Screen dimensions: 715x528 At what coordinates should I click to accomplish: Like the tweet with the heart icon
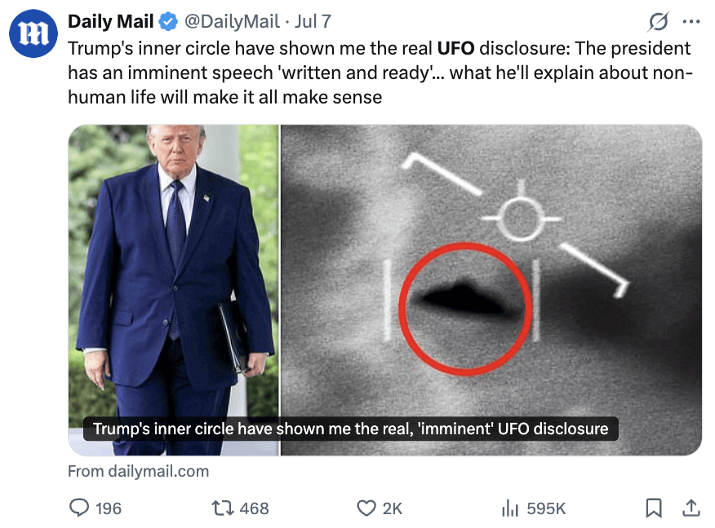[x=366, y=508]
